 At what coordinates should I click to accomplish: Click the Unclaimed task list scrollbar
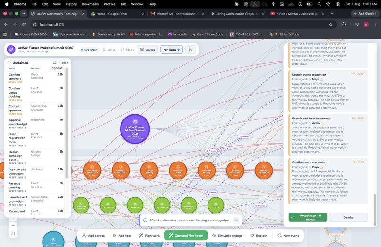point(67,123)
